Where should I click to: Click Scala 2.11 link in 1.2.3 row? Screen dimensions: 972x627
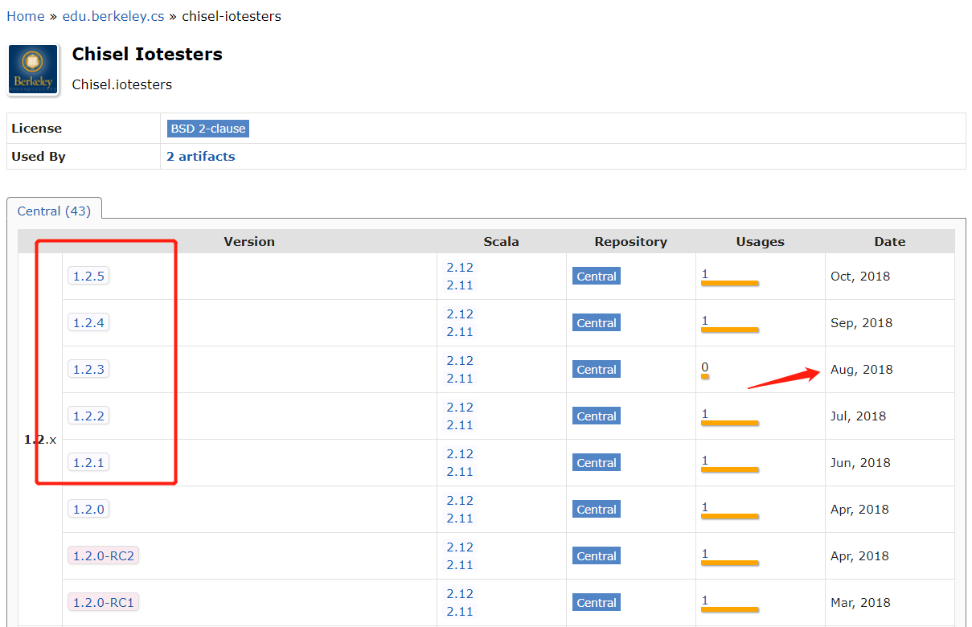click(460, 379)
